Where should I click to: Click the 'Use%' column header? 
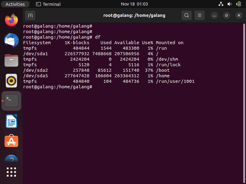pos(148,43)
